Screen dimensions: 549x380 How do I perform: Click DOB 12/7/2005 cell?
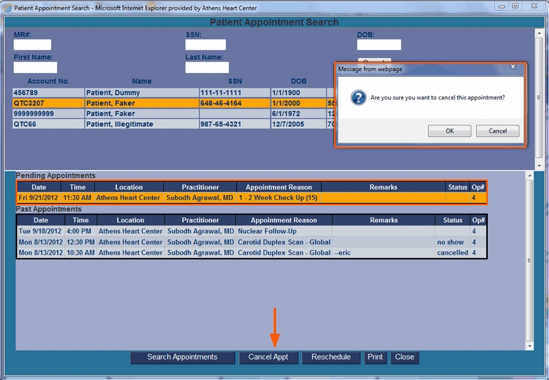click(298, 125)
